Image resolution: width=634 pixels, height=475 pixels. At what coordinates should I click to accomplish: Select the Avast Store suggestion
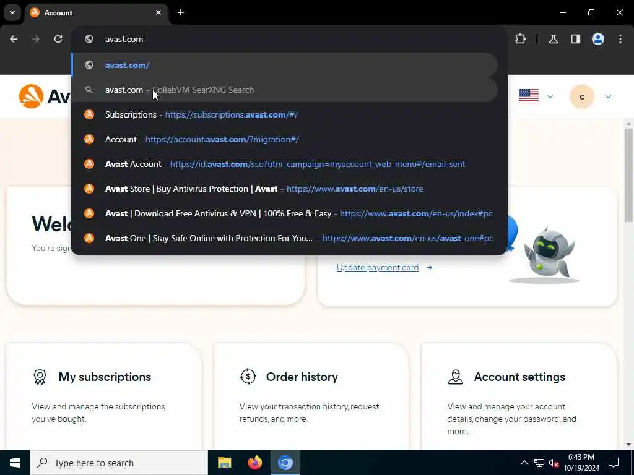tap(284, 189)
